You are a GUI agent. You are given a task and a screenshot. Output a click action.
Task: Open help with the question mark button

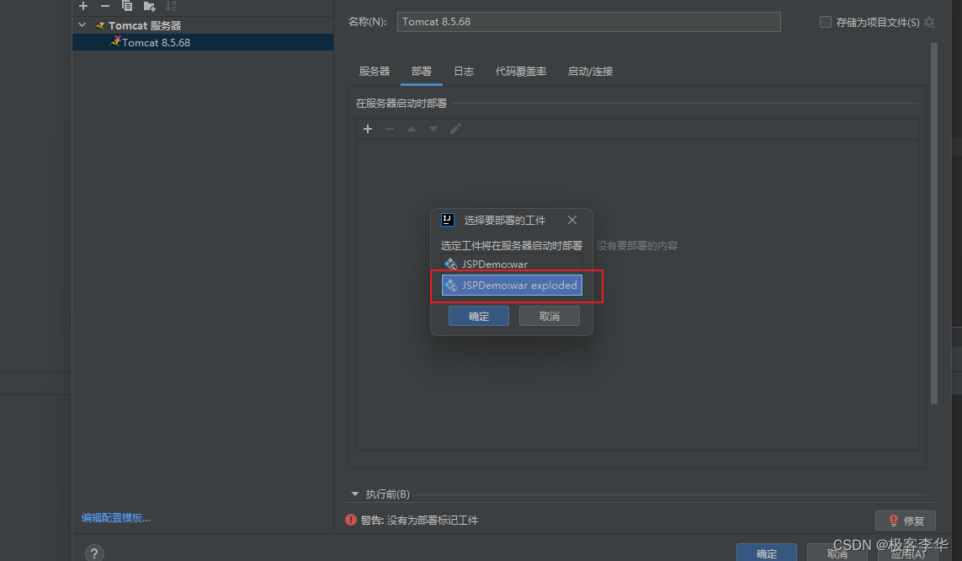click(x=94, y=553)
